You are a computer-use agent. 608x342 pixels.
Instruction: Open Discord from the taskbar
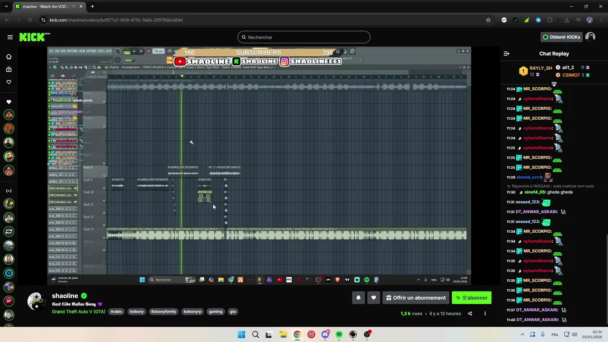pyautogui.click(x=325, y=334)
